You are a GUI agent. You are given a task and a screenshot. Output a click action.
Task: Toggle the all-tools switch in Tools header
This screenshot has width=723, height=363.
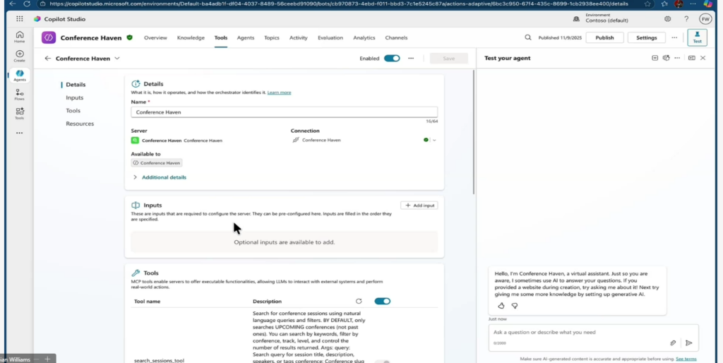click(382, 301)
